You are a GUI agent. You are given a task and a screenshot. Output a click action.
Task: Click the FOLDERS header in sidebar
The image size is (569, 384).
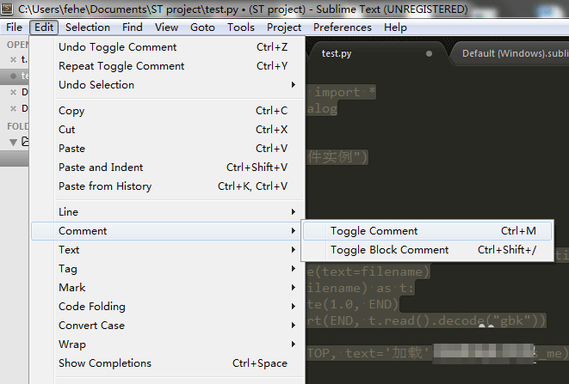pos(18,126)
